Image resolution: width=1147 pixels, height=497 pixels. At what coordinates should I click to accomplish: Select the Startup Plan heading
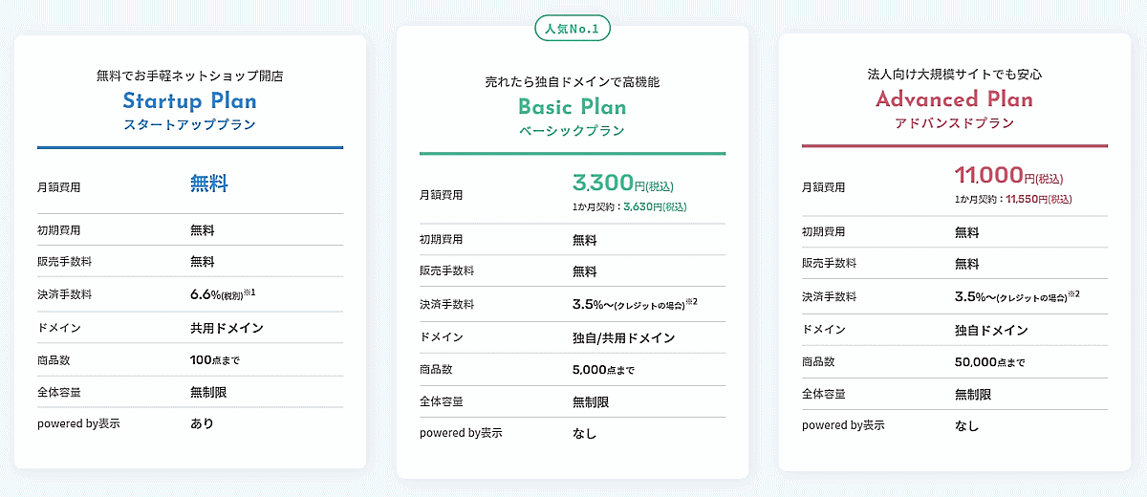(x=189, y=101)
